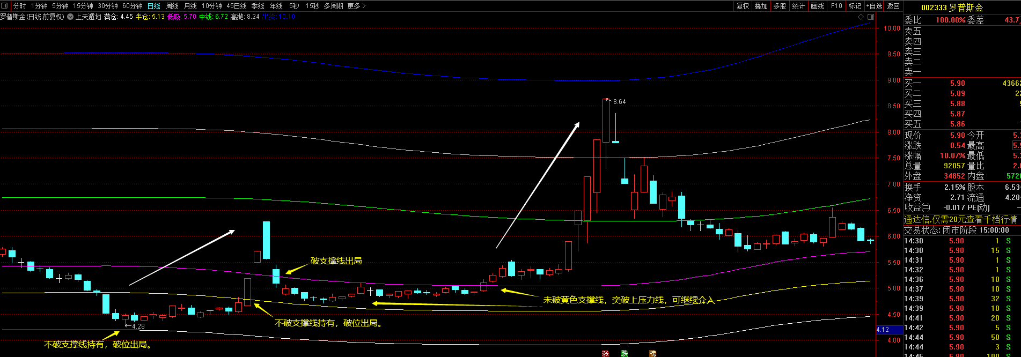
Task: Click the orange 榜 marker at chart bottom
Action: [x=652, y=353]
